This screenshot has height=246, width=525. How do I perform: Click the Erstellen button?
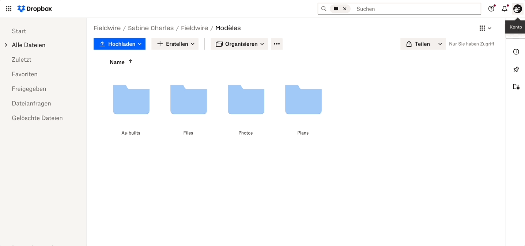tap(175, 44)
